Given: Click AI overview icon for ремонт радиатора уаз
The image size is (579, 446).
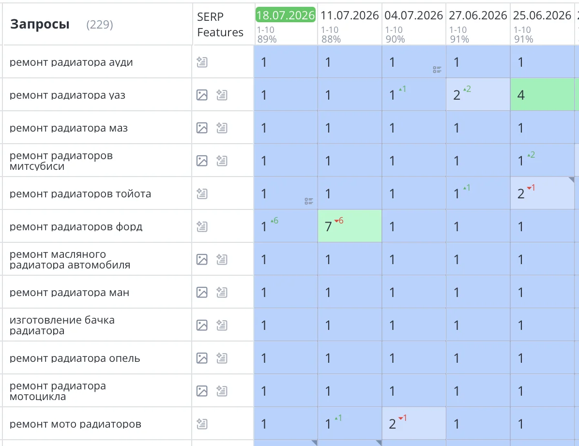Looking at the screenshot, I should pos(222,95).
